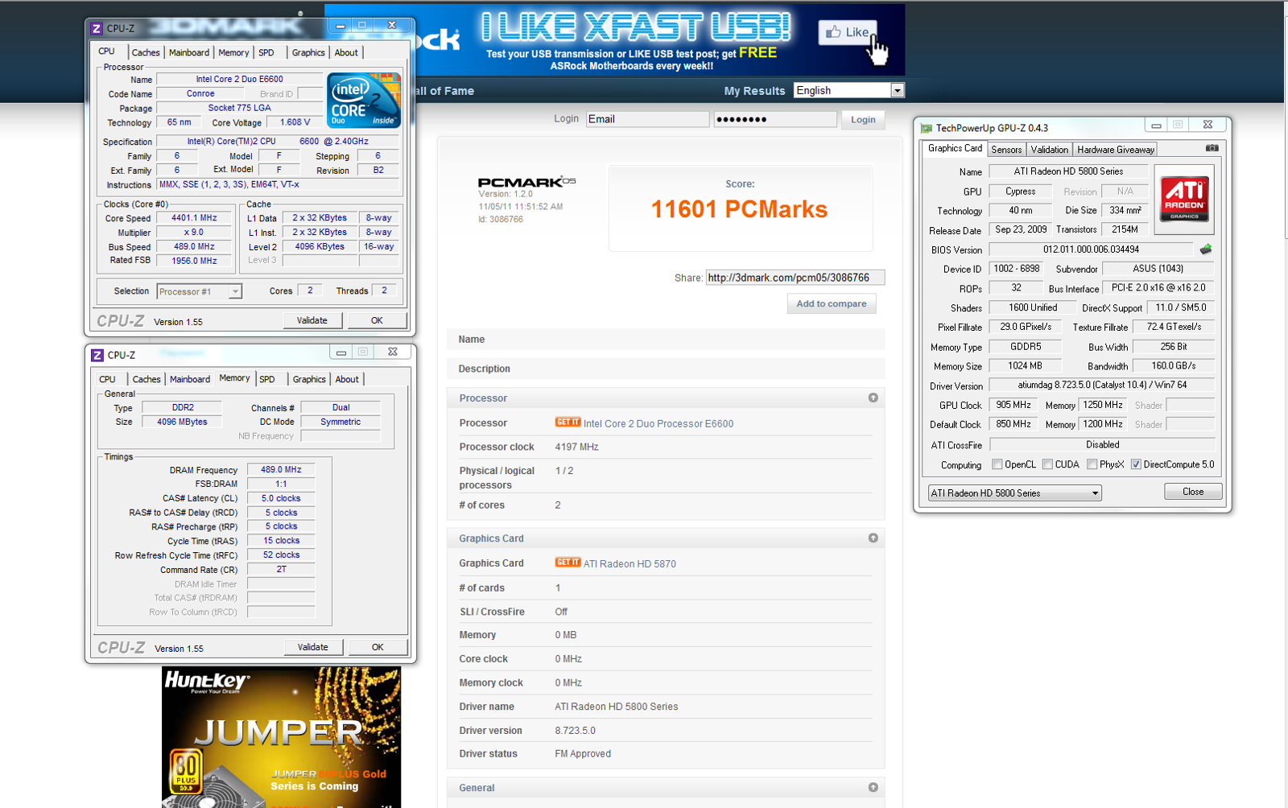This screenshot has height=808, width=1288.
Task: Click the GPU-Z screenshot camera icon
Action: coord(1212,148)
